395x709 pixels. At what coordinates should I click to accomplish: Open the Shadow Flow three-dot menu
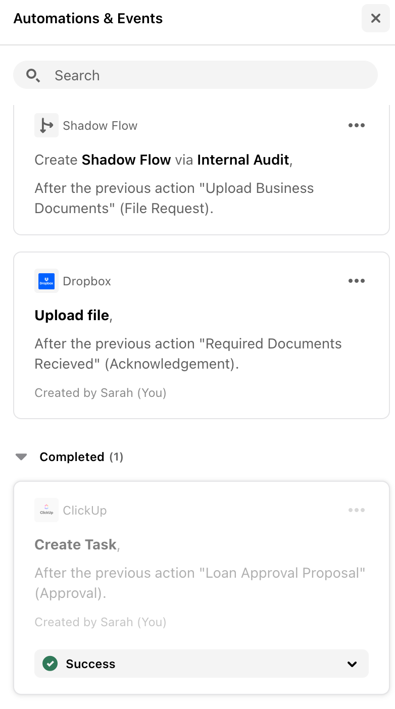(x=357, y=125)
